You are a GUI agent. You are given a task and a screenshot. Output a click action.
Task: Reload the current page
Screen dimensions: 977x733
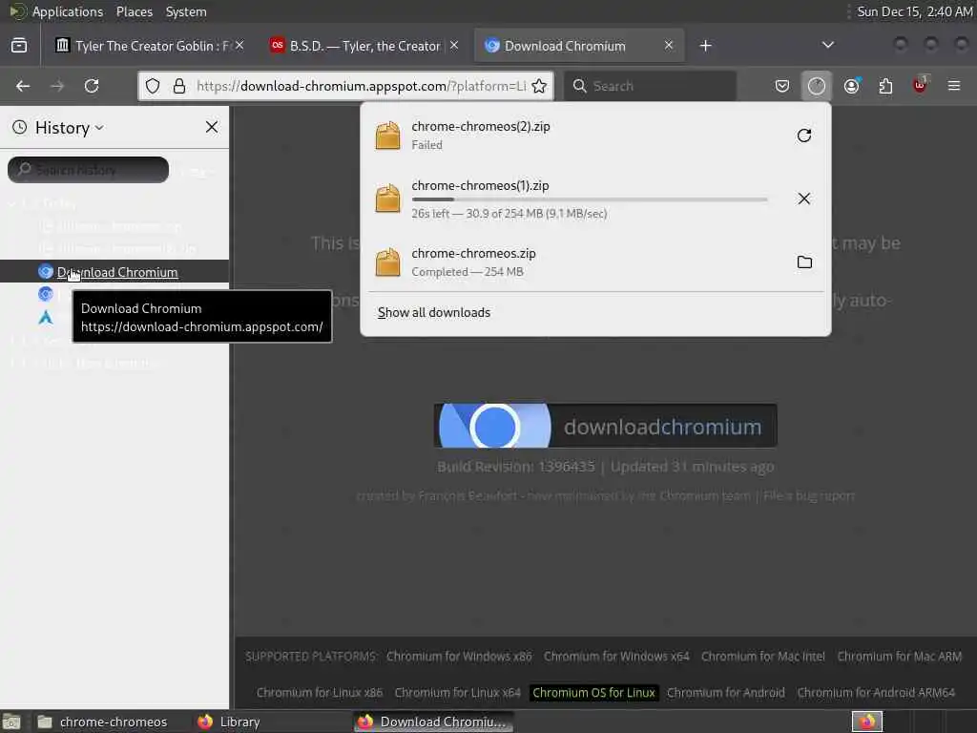click(x=92, y=86)
